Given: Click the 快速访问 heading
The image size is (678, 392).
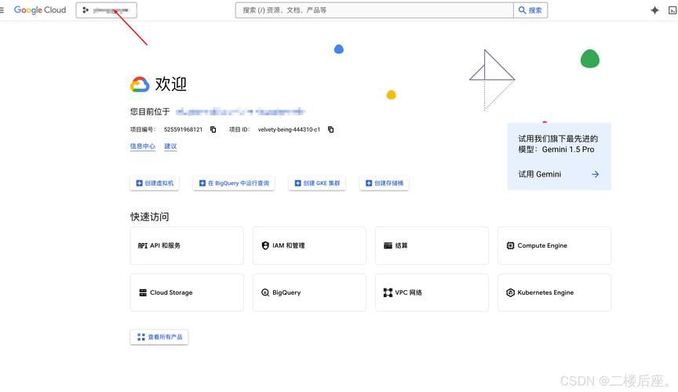Looking at the screenshot, I should pyautogui.click(x=150, y=216).
